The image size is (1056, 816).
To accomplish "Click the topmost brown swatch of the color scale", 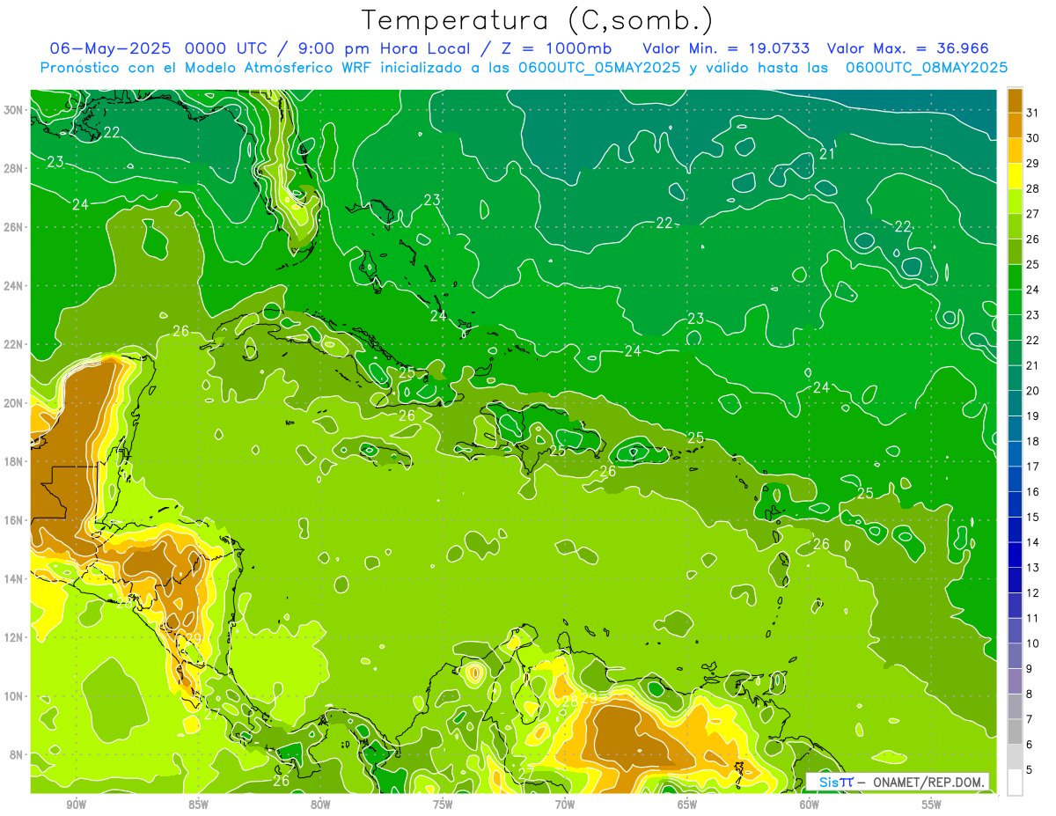I will tap(1015, 100).
